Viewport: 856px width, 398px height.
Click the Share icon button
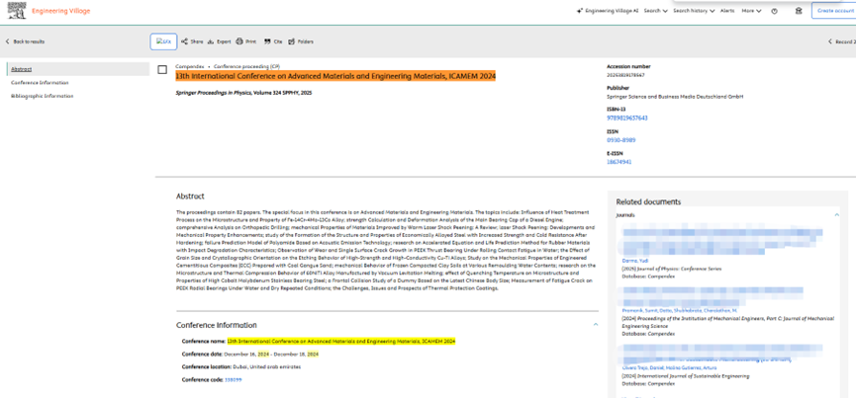click(x=193, y=41)
